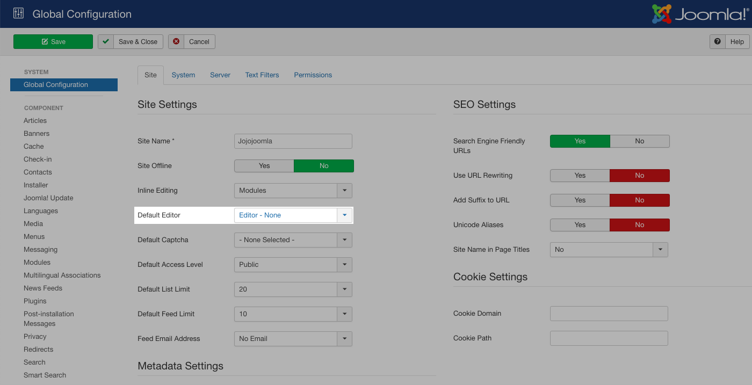Open Redirects in the sidebar

pos(38,350)
